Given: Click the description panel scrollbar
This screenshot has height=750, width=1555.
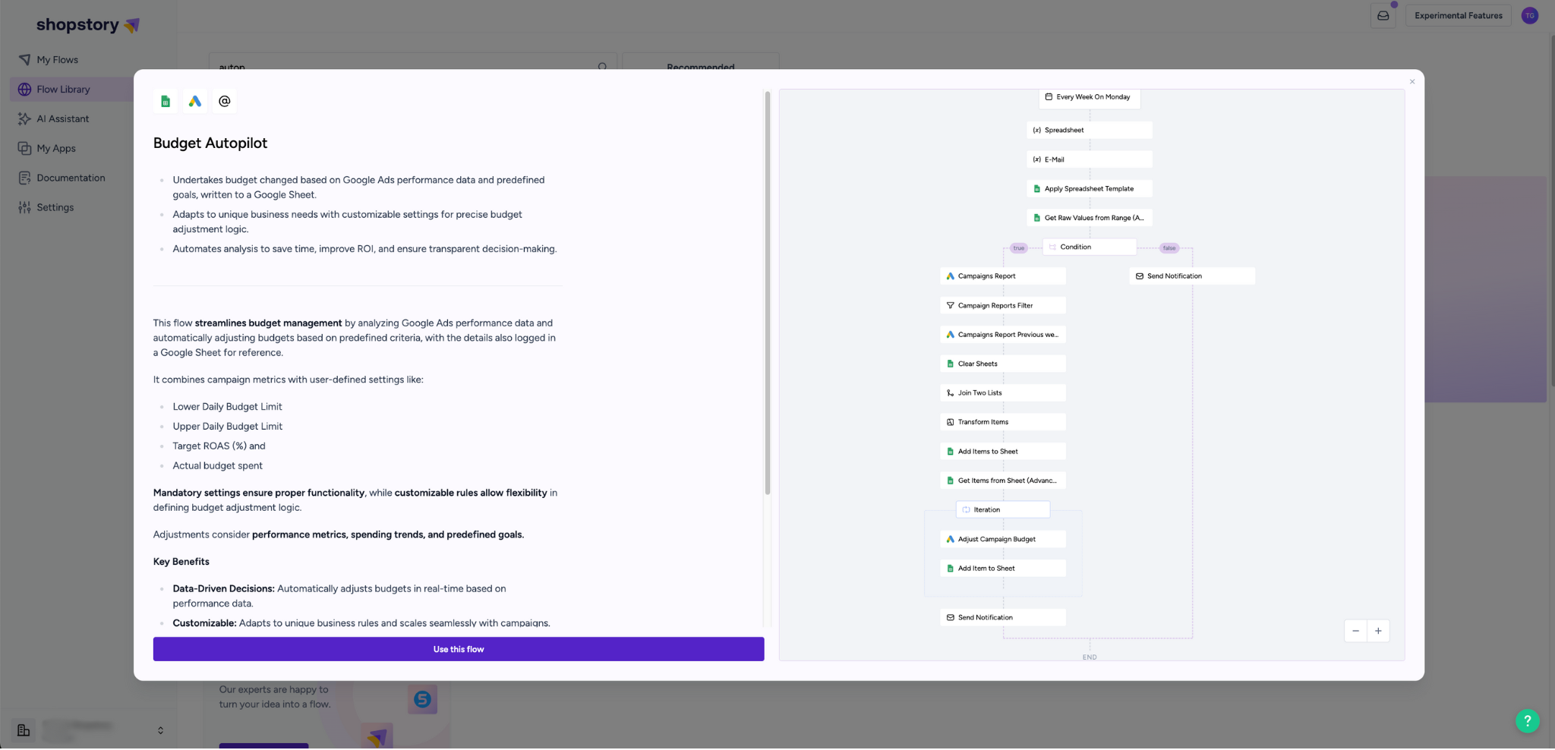Looking at the screenshot, I should 768,293.
